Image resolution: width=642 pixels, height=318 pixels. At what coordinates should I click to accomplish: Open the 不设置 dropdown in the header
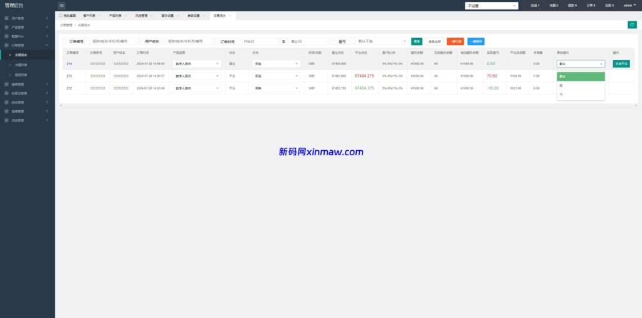click(x=492, y=6)
